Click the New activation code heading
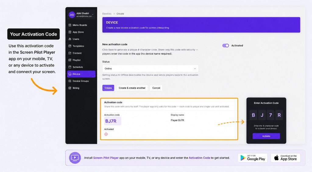Image resolution: width=312 pixels, height=172 pixels. click(x=115, y=45)
